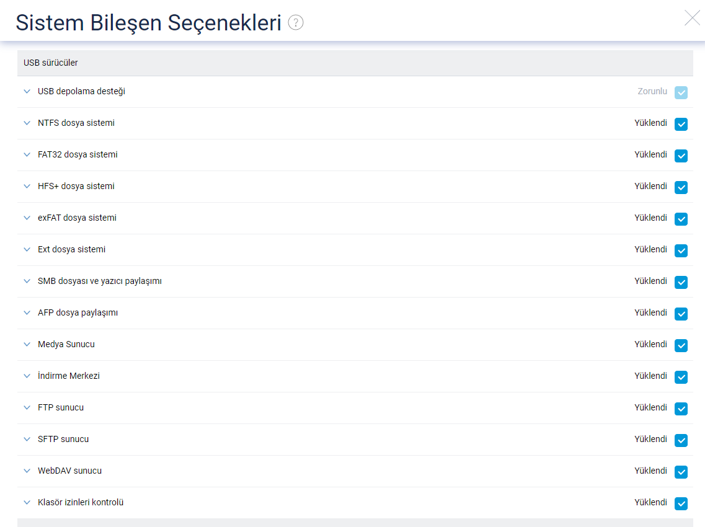Expand USB depolama desteği details
Viewport: 705px width, 527px height.
[x=27, y=91]
